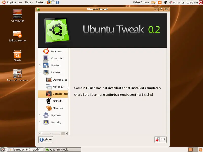
Task: Click the date and time clock
Action: (185, 2)
